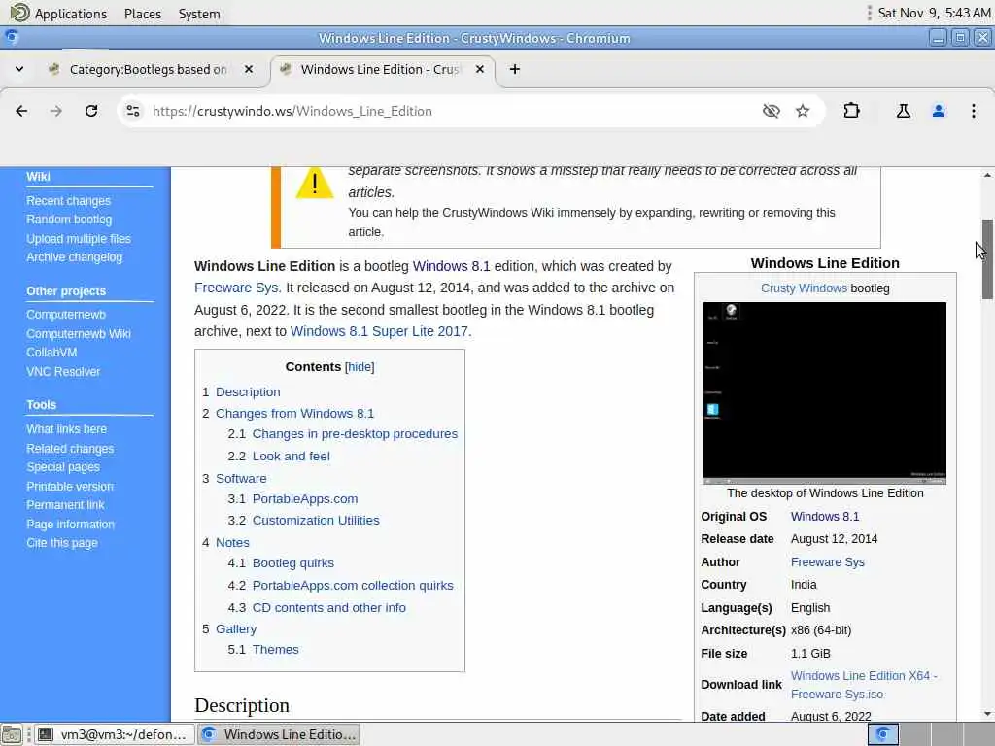This screenshot has height=746, width=995.
Task: Click the show desktop icon in taskbar
Action: (12, 734)
